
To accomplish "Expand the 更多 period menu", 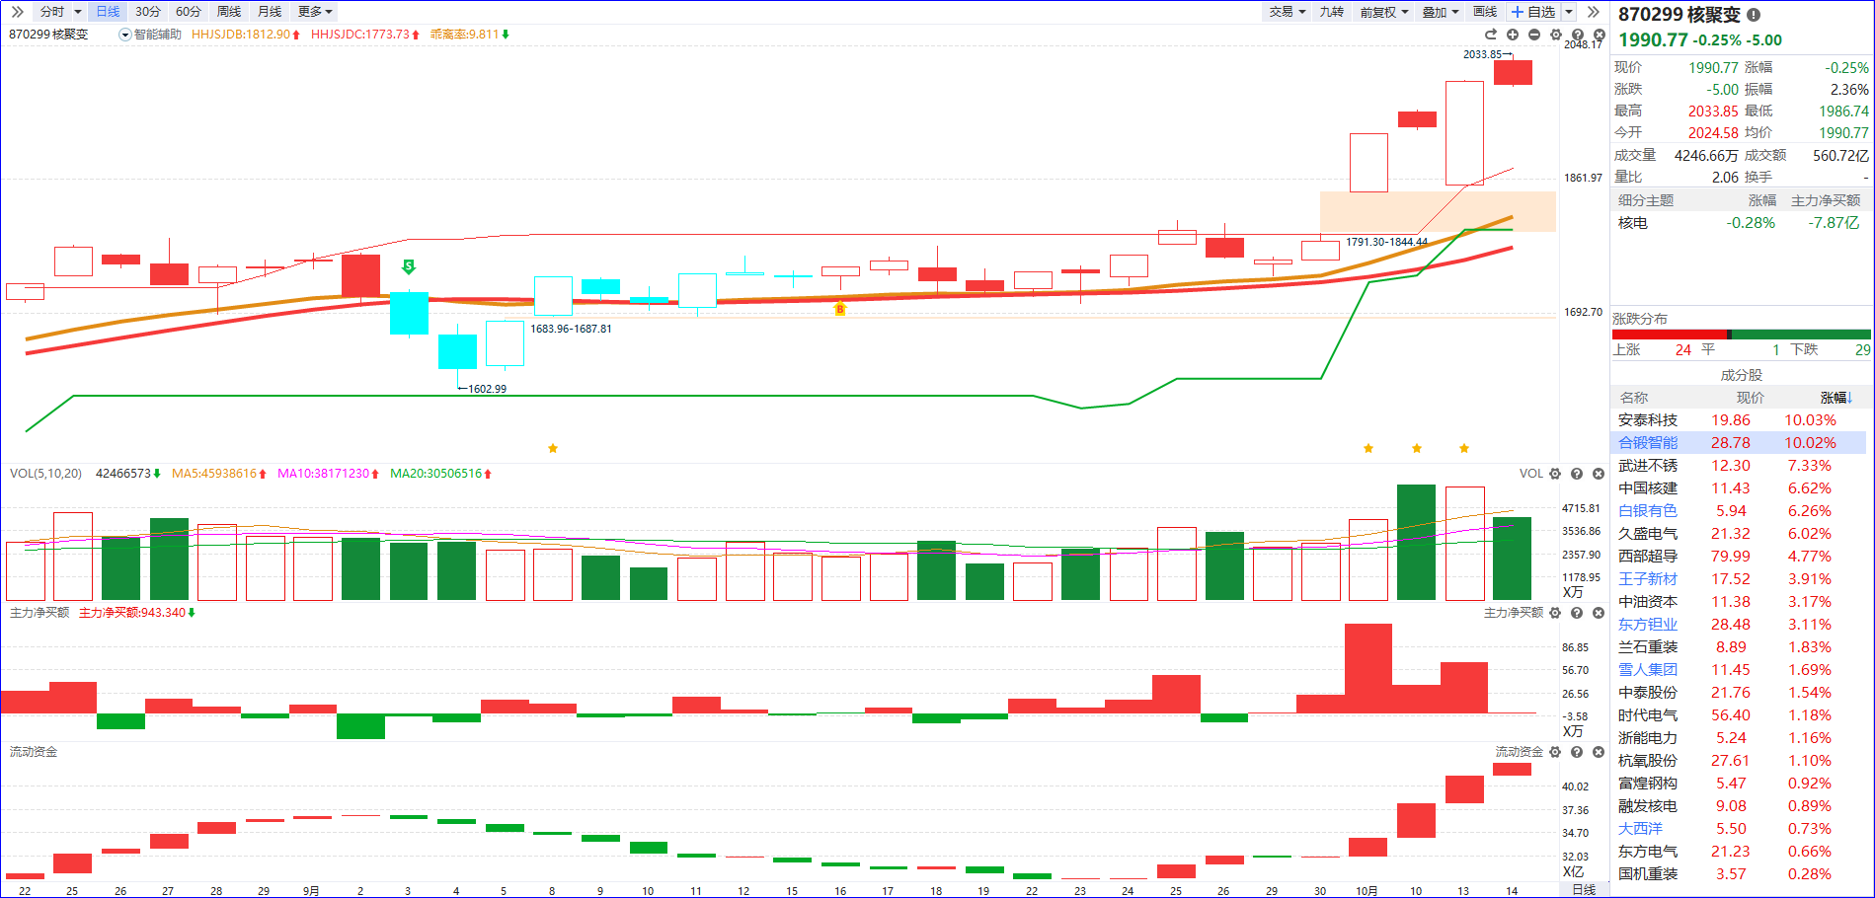I will (315, 12).
